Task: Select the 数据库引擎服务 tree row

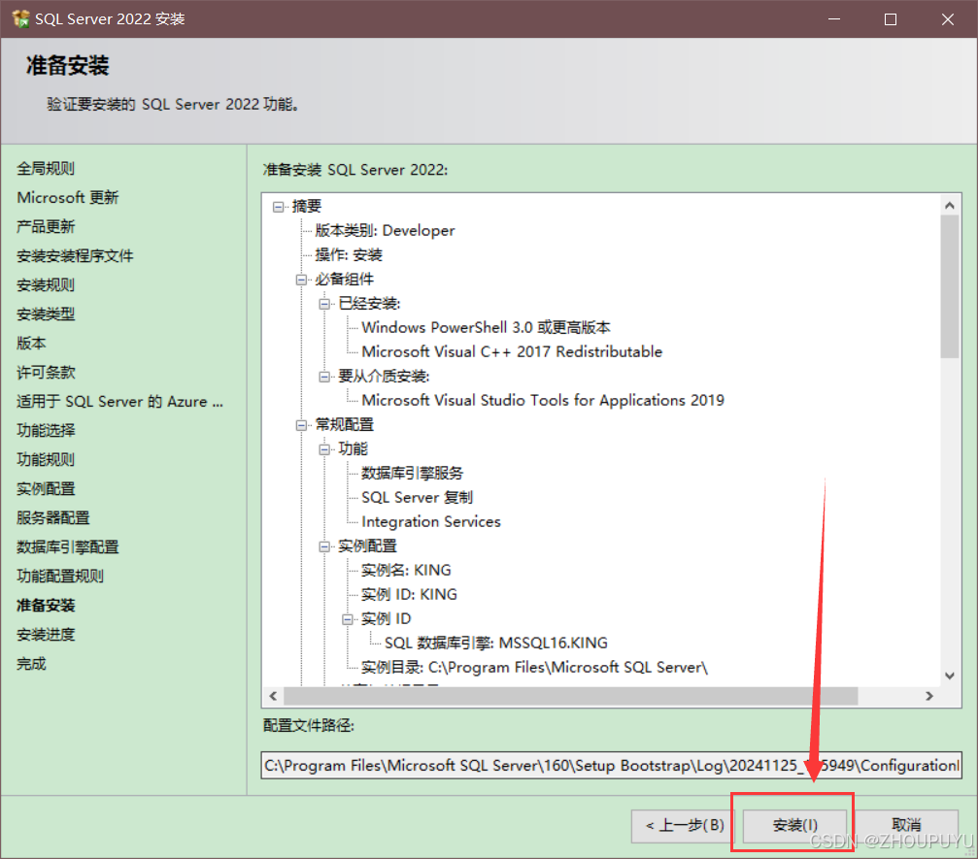Action: [413, 474]
